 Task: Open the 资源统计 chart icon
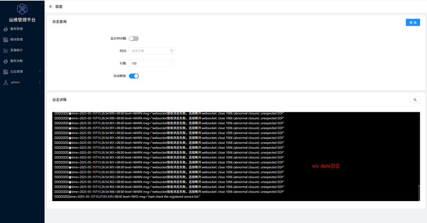point(6,51)
